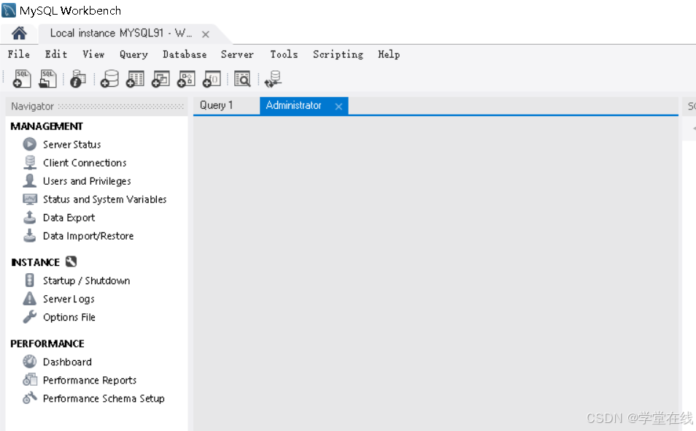Click the Dashboard gauge icon
The image size is (696, 431).
30,362
